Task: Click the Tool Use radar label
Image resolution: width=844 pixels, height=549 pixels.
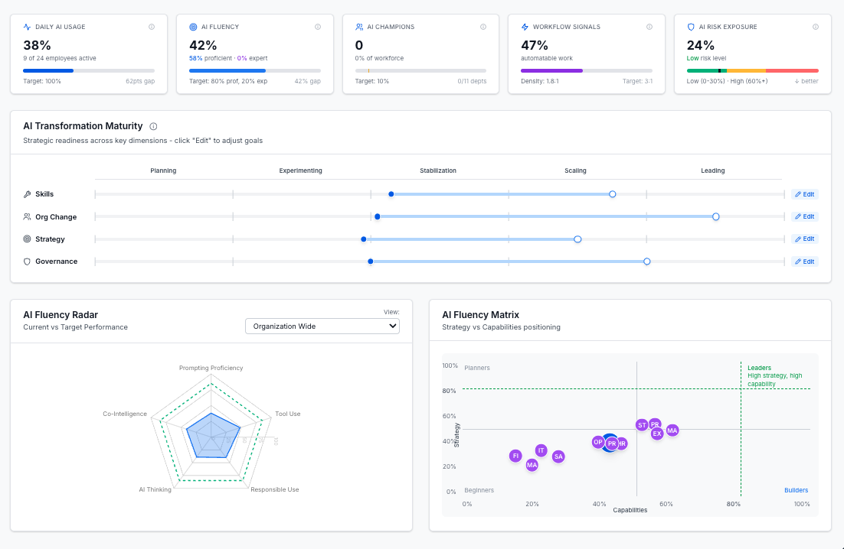Action: click(287, 414)
